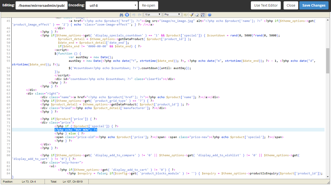The image size is (331, 186).
Task: Click the opening ul tag on line 82
Action: click(x=53, y=166)
